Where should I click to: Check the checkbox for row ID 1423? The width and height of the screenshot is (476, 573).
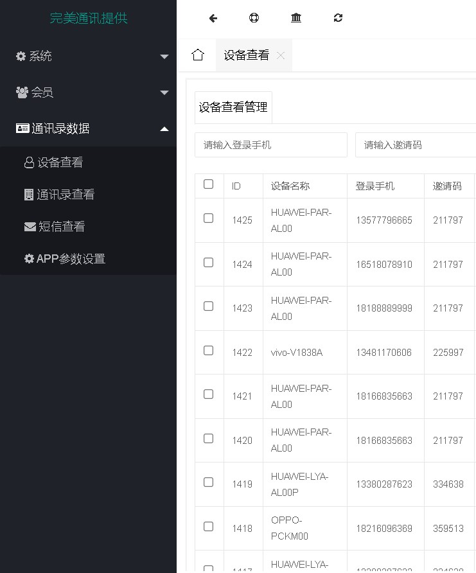208,306
